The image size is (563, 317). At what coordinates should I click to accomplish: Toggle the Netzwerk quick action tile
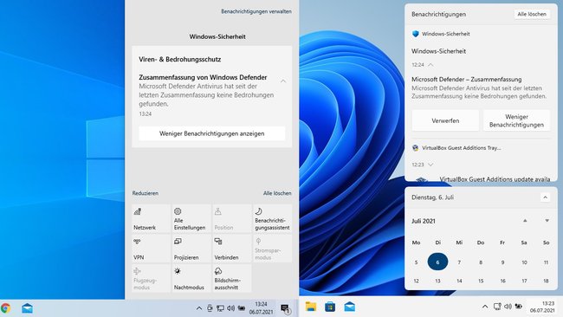pyautogui.click(x=151, y=218)
